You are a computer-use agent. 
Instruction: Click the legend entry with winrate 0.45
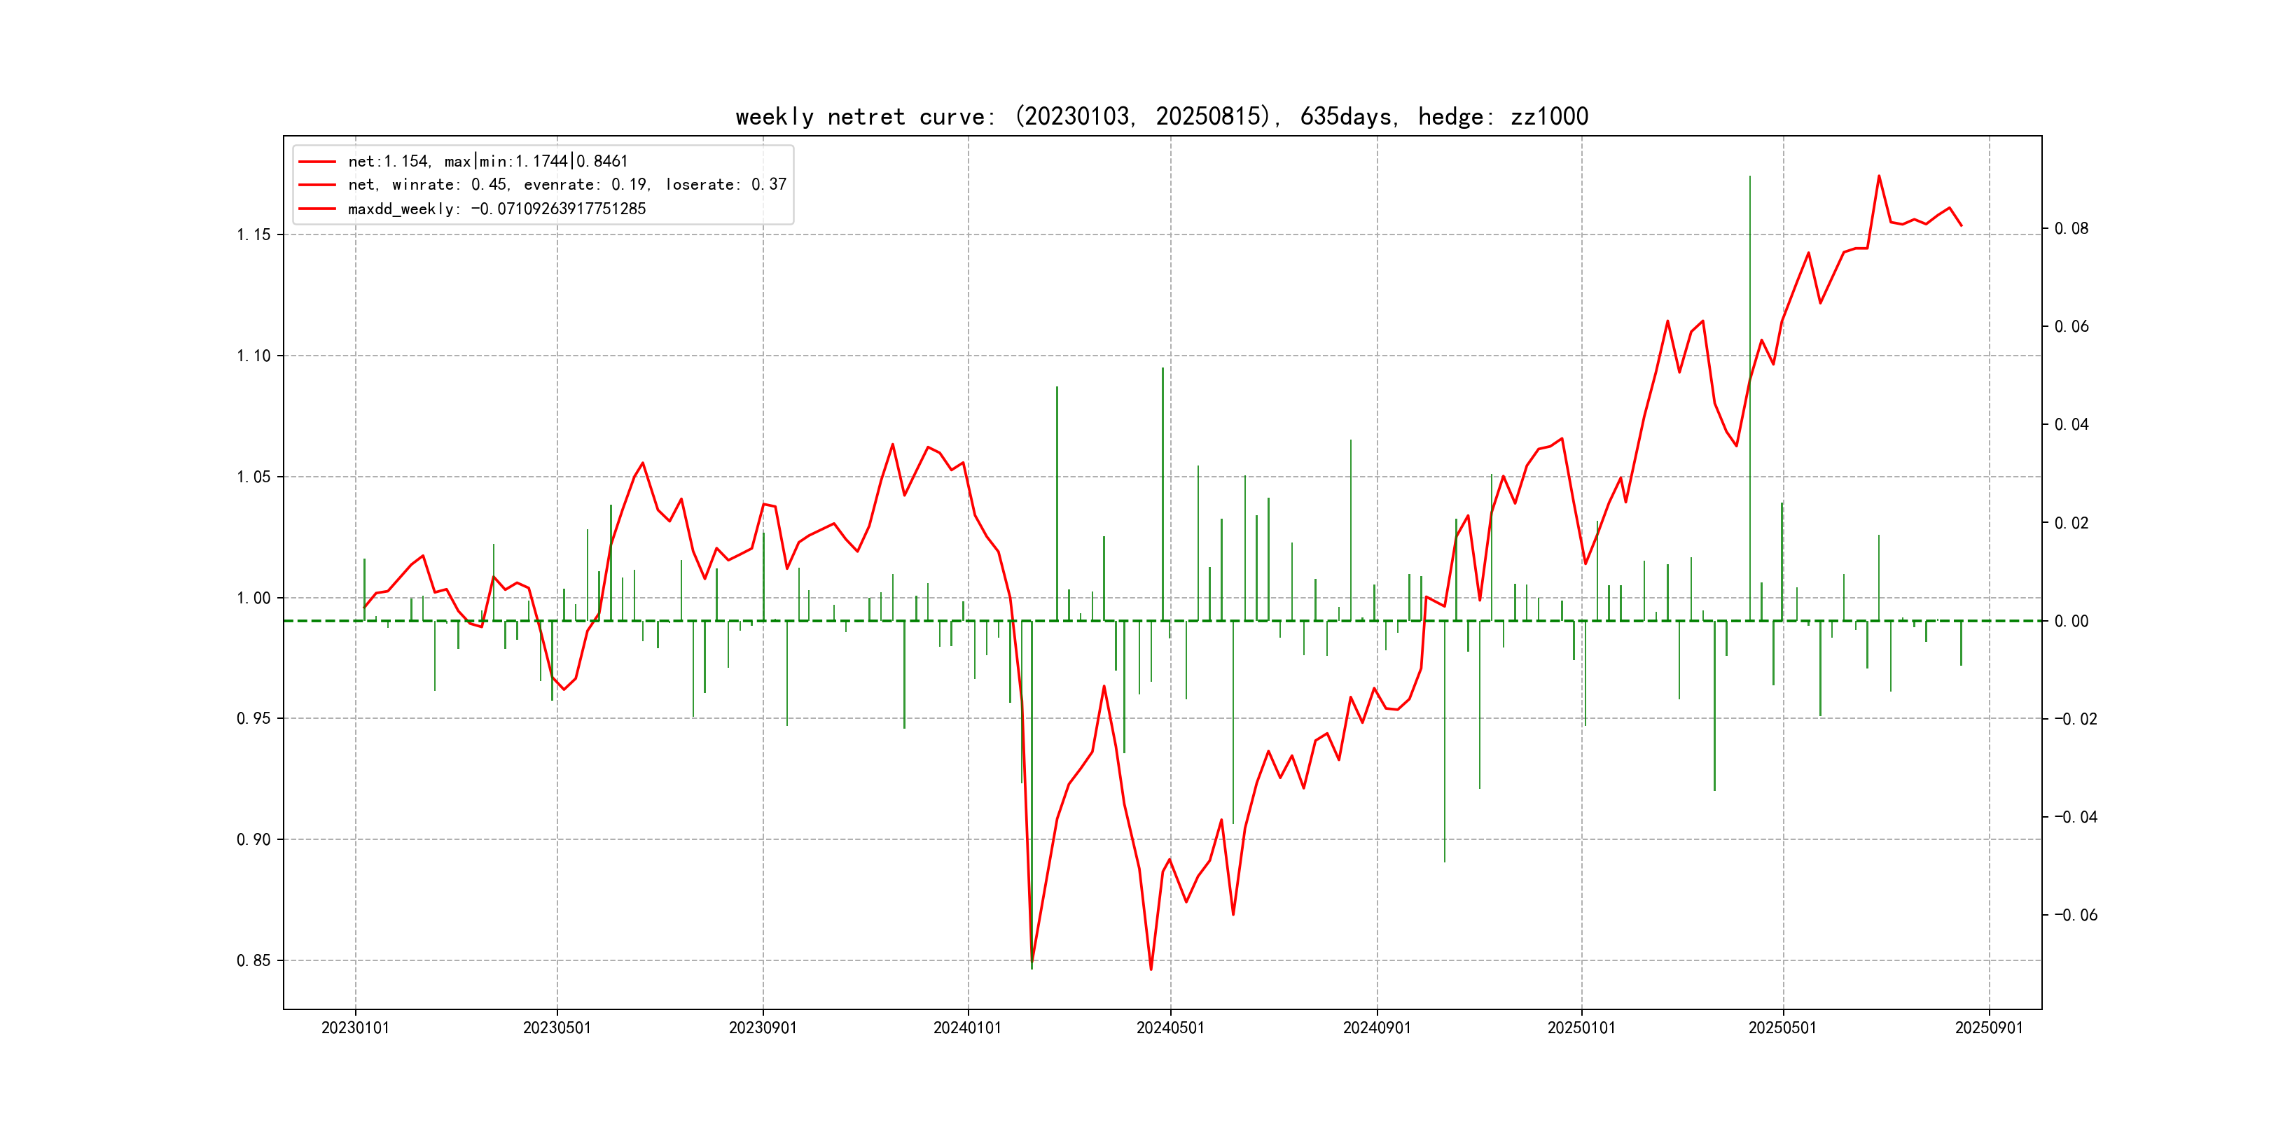point(567,185)
